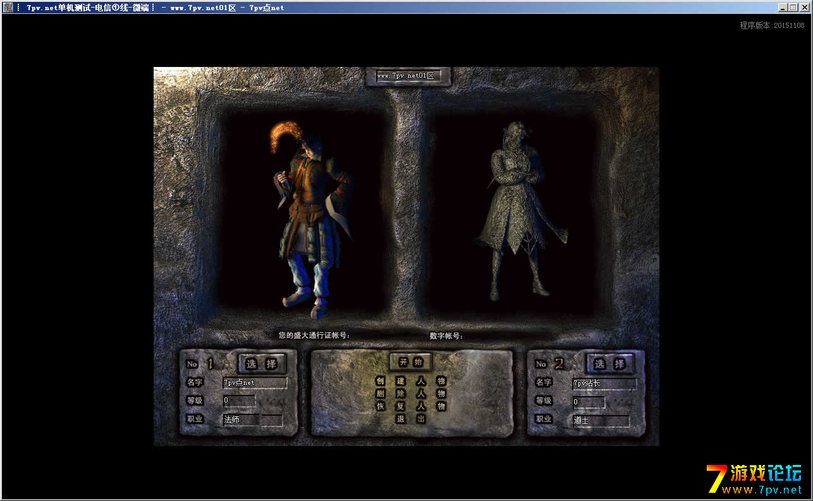Click the 等级 label in panel No 1
This screenshot has height=501, width=813.
(194, 400)
